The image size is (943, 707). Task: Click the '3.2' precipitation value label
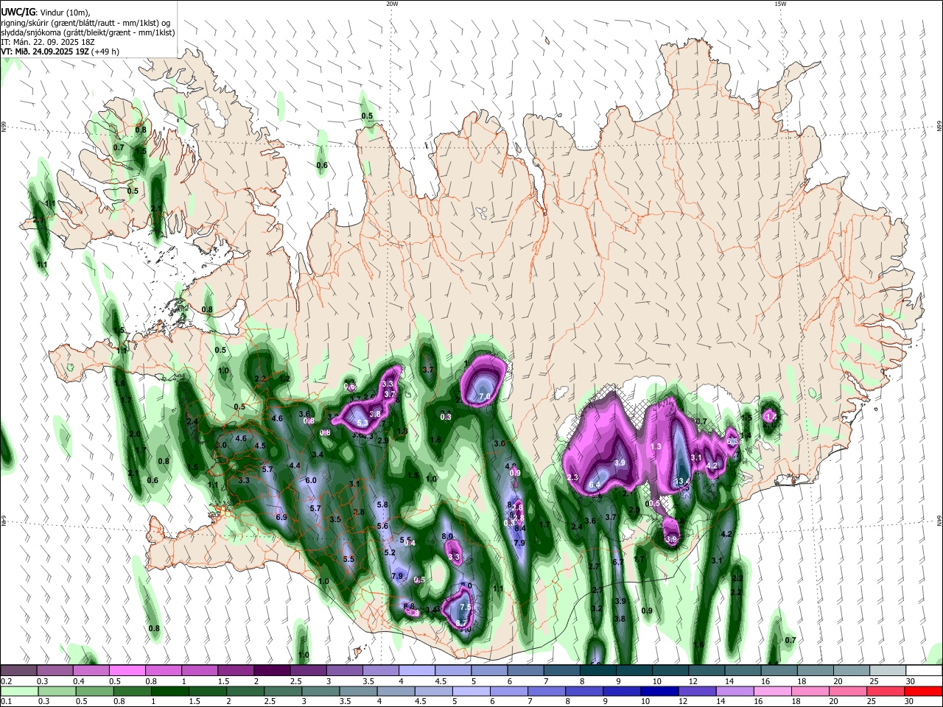597,608
